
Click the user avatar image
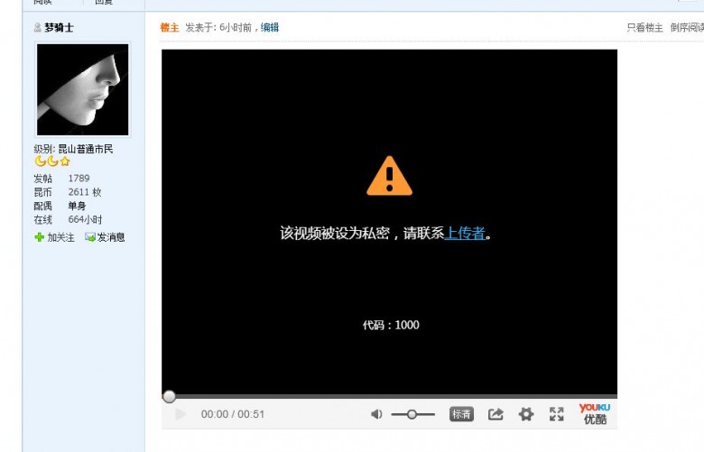click(83, 90)
